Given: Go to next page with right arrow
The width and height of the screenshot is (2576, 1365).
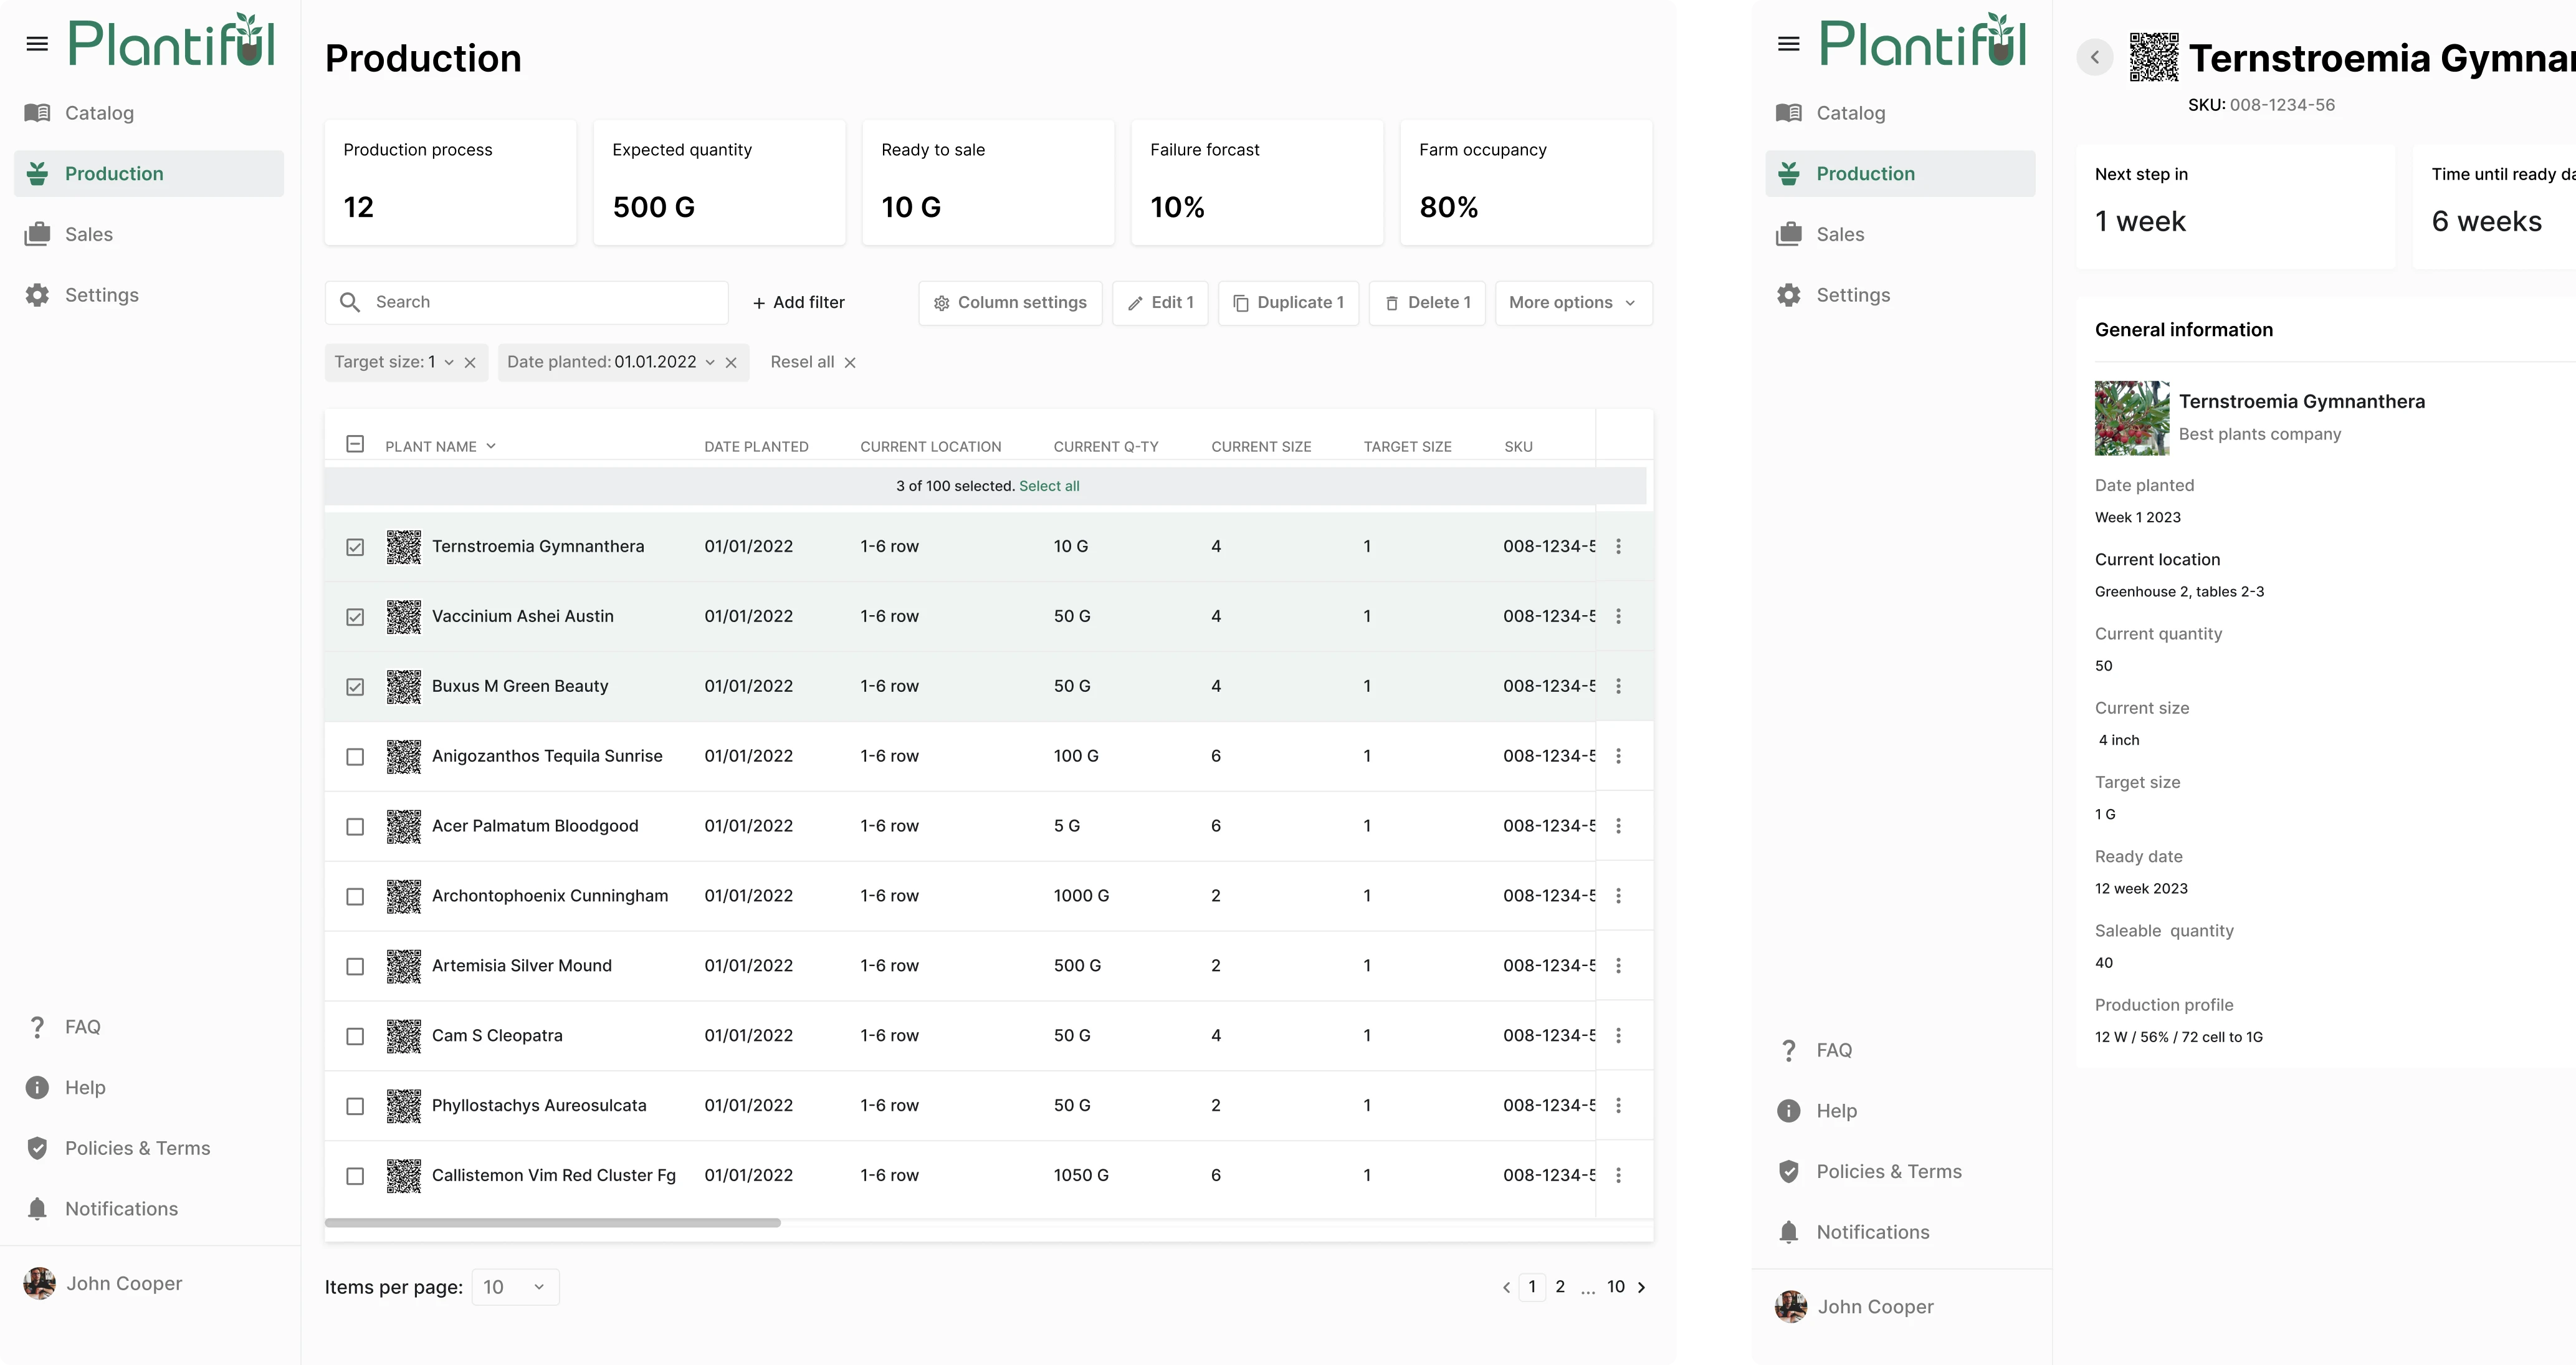Looking at the screenshot, I should pos(1641,1287).
